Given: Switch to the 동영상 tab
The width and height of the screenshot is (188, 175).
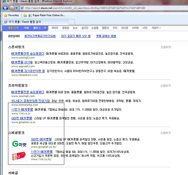Looking at the screenshot, I should click(x=66, y=28).
